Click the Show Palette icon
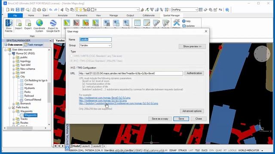The height and width of the screenshot is (154, 275). coord(9,23)
